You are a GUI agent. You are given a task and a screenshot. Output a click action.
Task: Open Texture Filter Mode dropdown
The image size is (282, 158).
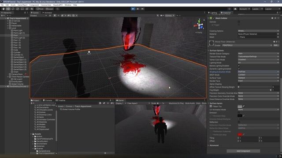coord(258,57)
